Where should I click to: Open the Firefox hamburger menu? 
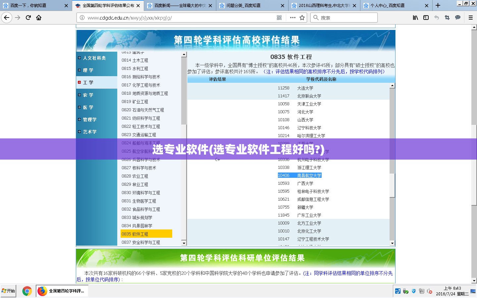(470, 18)
